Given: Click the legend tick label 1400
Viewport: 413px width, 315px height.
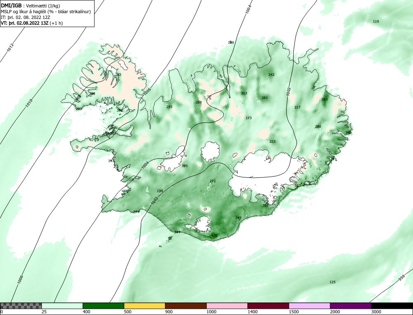Looking at the screenshot, I should coord(252,312).
